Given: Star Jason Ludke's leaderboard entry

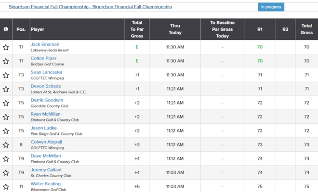Looking at the screenshot, I should click(x=6, y=131).
